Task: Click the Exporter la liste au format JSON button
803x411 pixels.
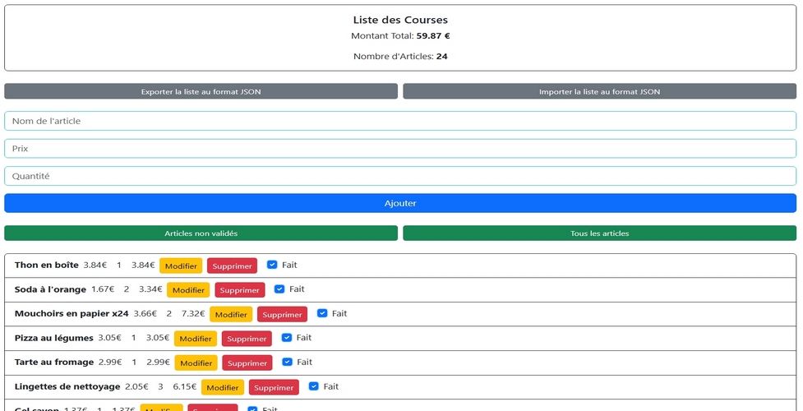Action: [x=201, y=92]
